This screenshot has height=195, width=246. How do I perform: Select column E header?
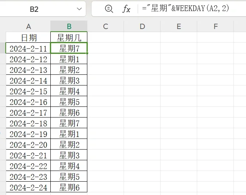coord(179,26)
